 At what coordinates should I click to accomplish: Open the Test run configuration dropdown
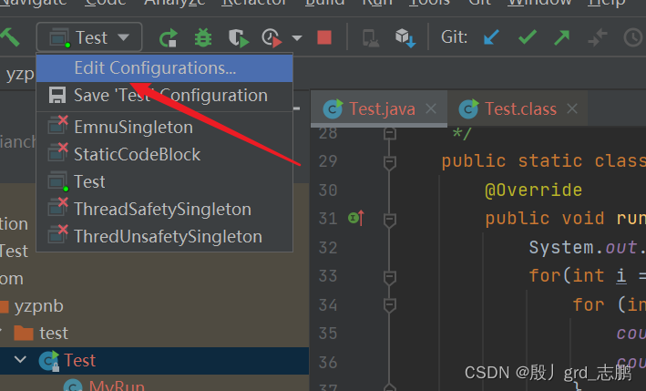click(x=89, y=37)
